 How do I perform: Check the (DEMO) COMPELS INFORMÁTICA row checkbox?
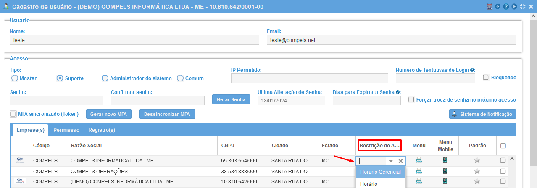[503, 181]
